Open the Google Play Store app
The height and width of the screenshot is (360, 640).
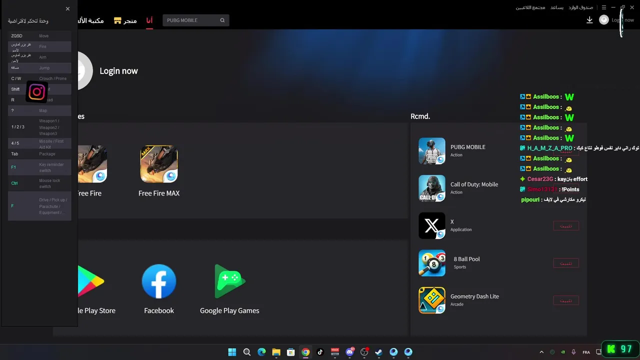(x=91, y=281)
